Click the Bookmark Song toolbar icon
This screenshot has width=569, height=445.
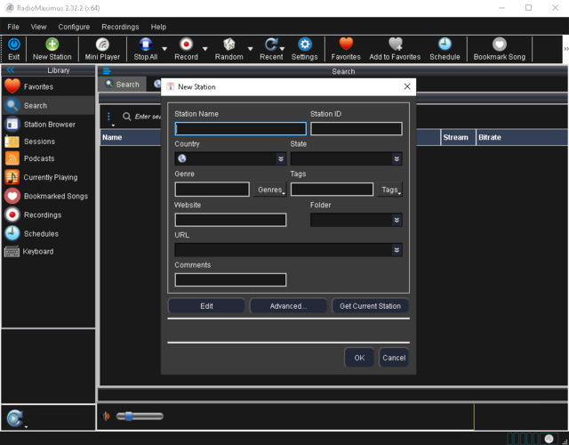(x=500, y=44)
